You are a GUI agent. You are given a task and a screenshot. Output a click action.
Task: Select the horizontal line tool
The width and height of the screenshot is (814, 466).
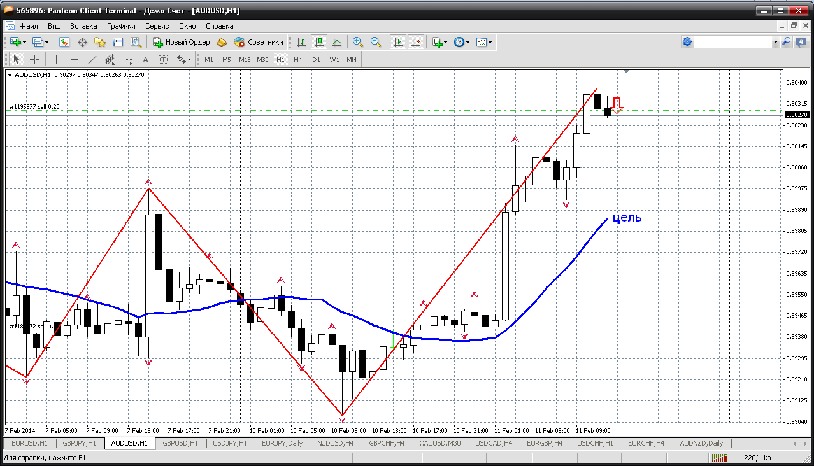[74, 59]
